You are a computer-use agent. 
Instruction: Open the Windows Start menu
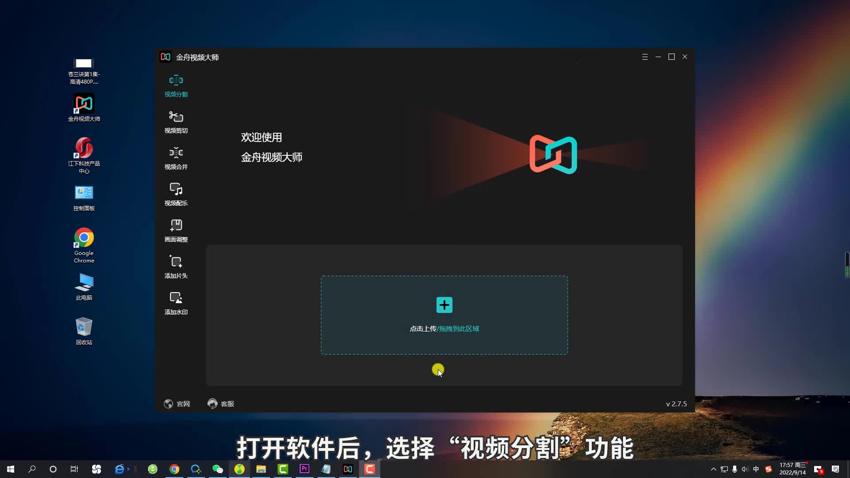point(11,469)
